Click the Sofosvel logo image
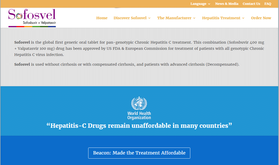Image resolution: width=279 pixels, height=165 pixels. tap(32, 18)
